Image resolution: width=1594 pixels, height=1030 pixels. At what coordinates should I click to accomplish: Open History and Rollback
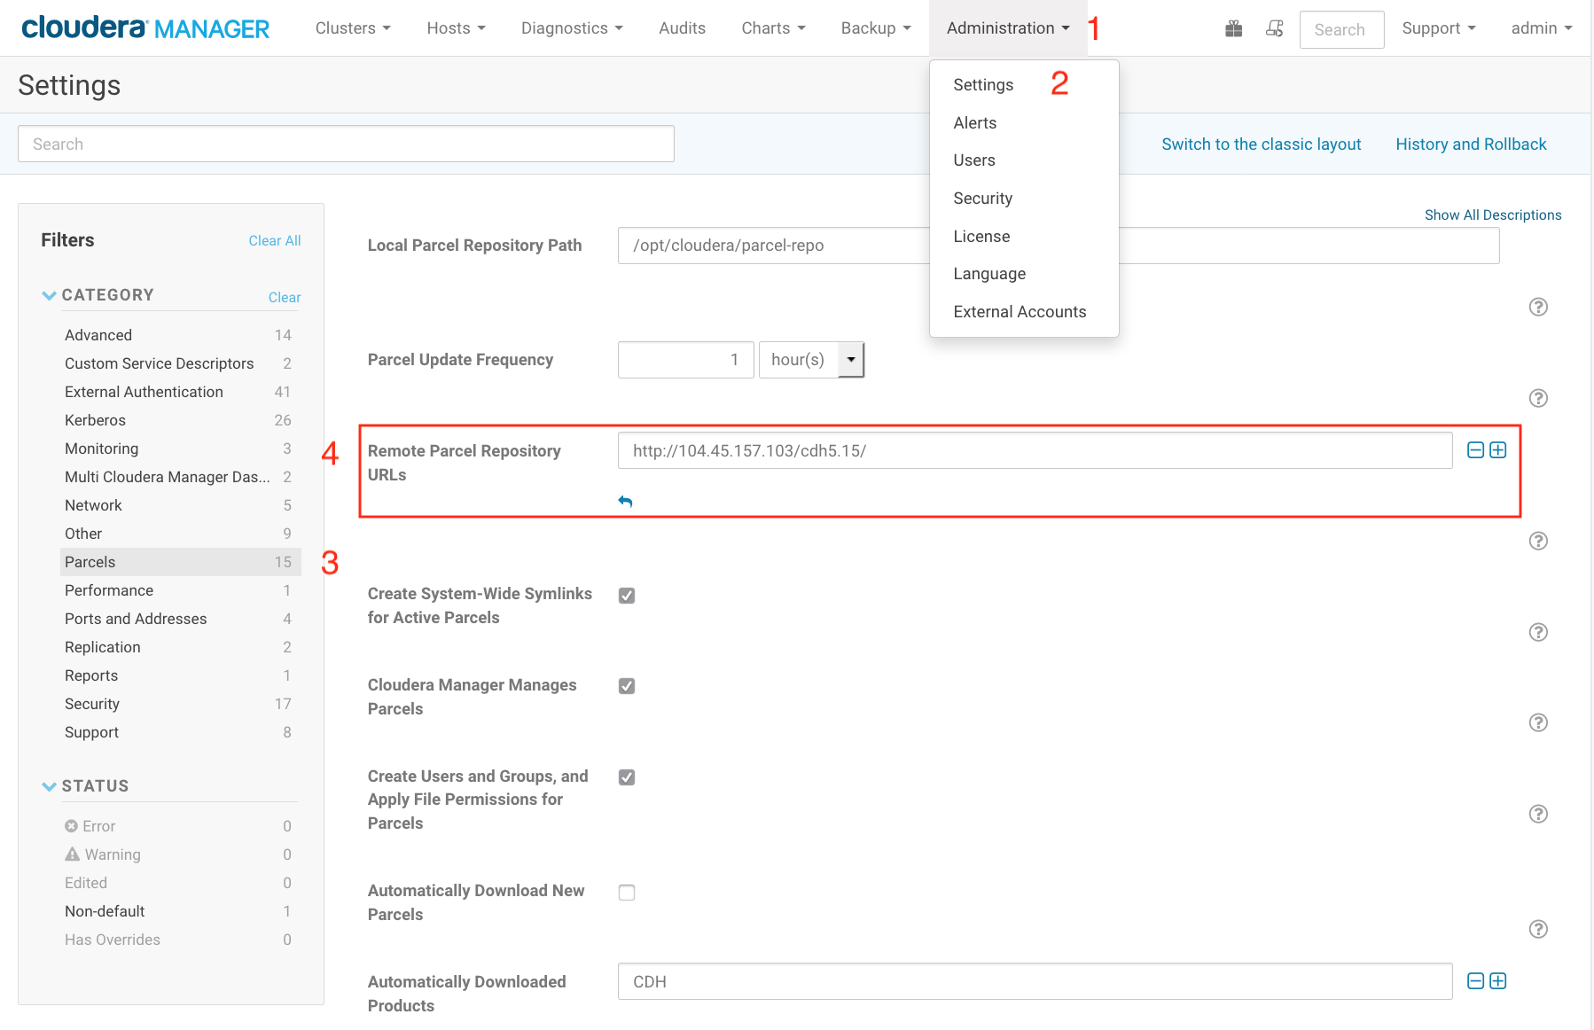1471,144
